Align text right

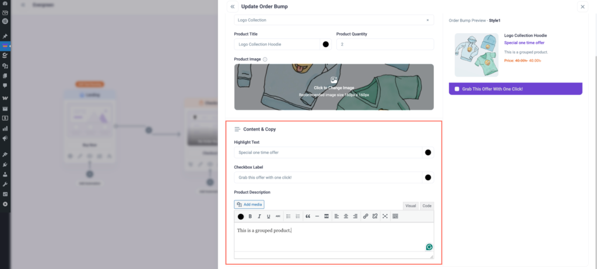point(355,216)
